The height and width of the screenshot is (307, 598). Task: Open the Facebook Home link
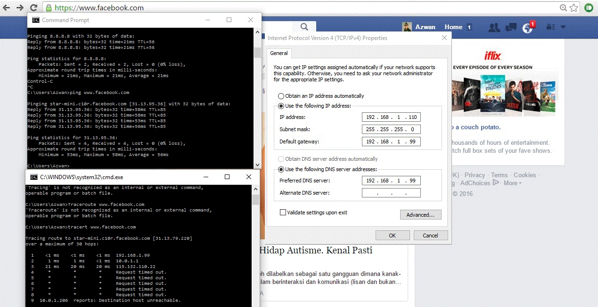pos(453,27)
